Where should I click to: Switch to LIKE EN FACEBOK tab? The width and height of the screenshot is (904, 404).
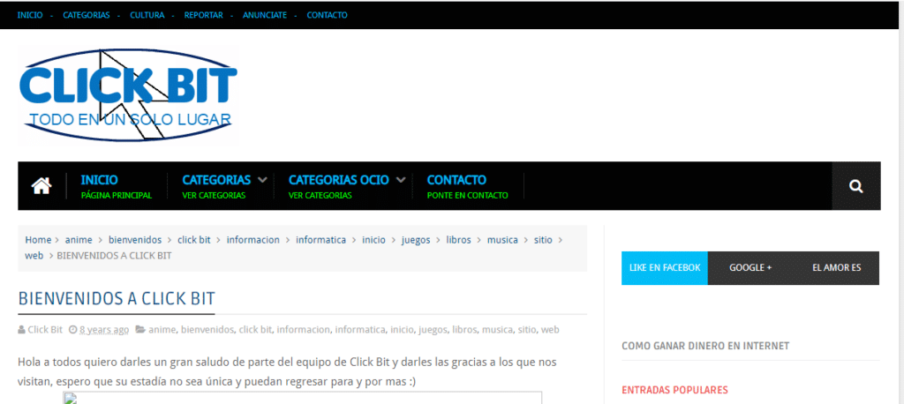[x=665, y=268]
